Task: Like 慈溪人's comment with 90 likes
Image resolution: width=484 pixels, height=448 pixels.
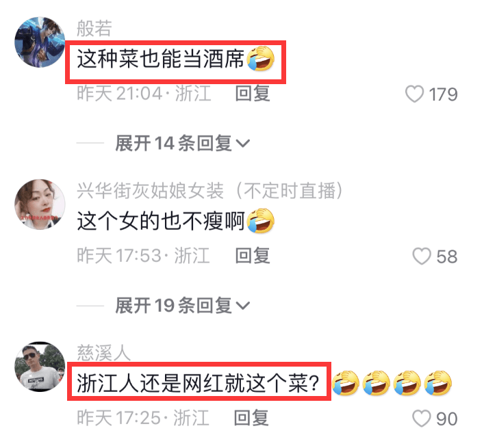Action: 421,419
